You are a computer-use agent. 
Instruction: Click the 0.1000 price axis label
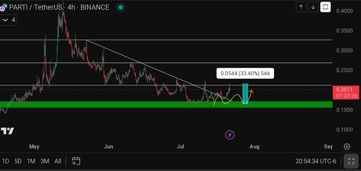click(x=344, y=130)
